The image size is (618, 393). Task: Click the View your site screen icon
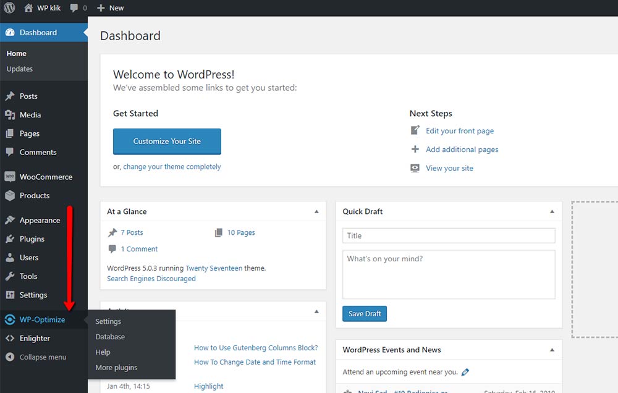[415, 168]
